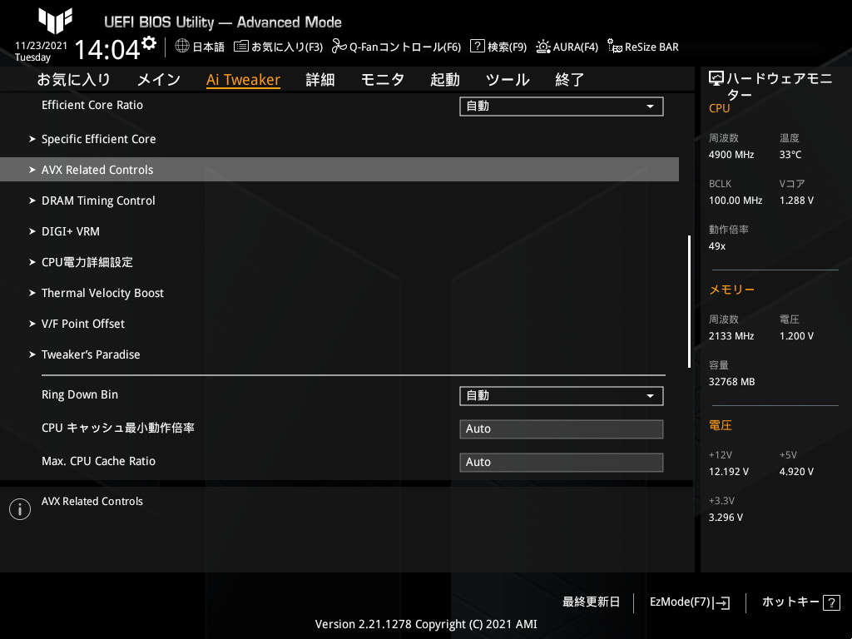Click the CPU temperature 33°C value
The width and height of the screenshot is (852, 639).
790,155
